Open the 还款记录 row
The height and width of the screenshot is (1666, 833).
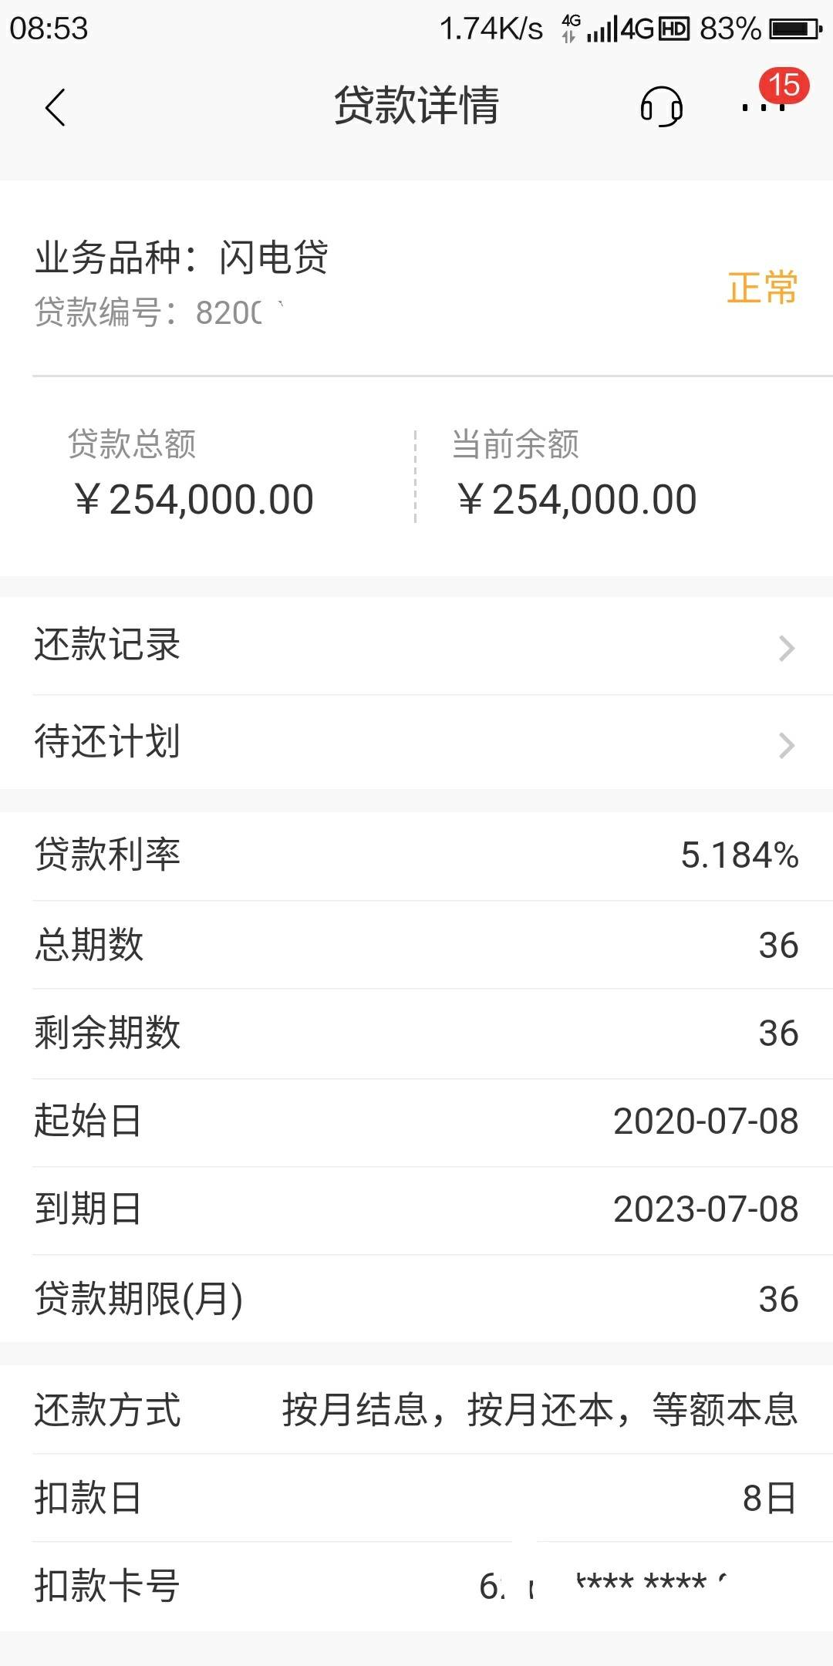(416, 646)
